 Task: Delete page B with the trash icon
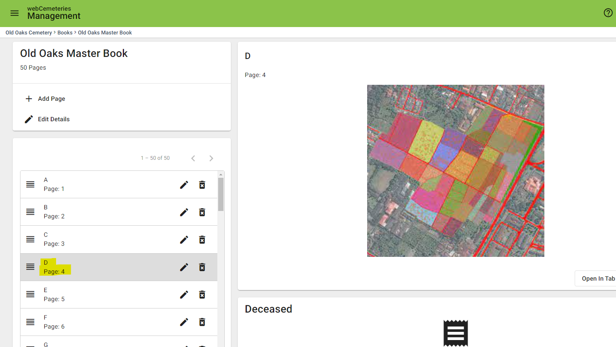point(202,212)
